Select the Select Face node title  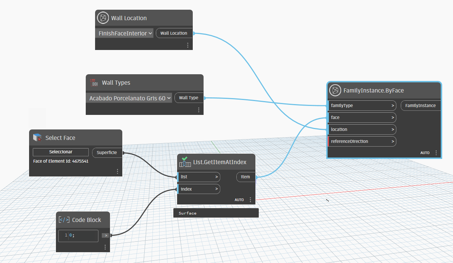point(60,138)
